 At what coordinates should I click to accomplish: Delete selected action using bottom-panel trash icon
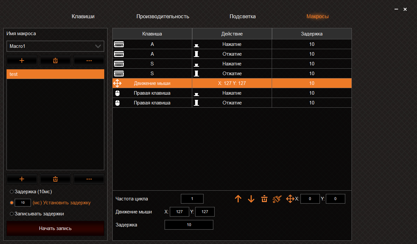pyautogui.click(x=264, y=199)
